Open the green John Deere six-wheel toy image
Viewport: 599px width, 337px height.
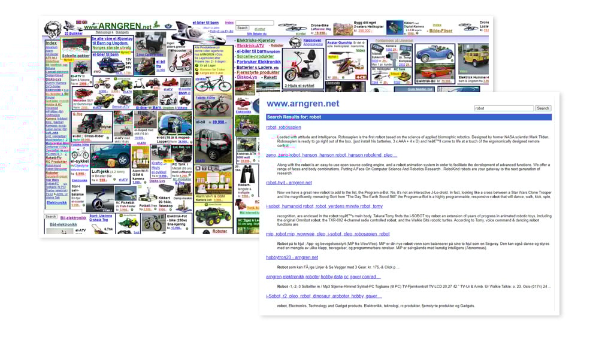click(213, 216)
